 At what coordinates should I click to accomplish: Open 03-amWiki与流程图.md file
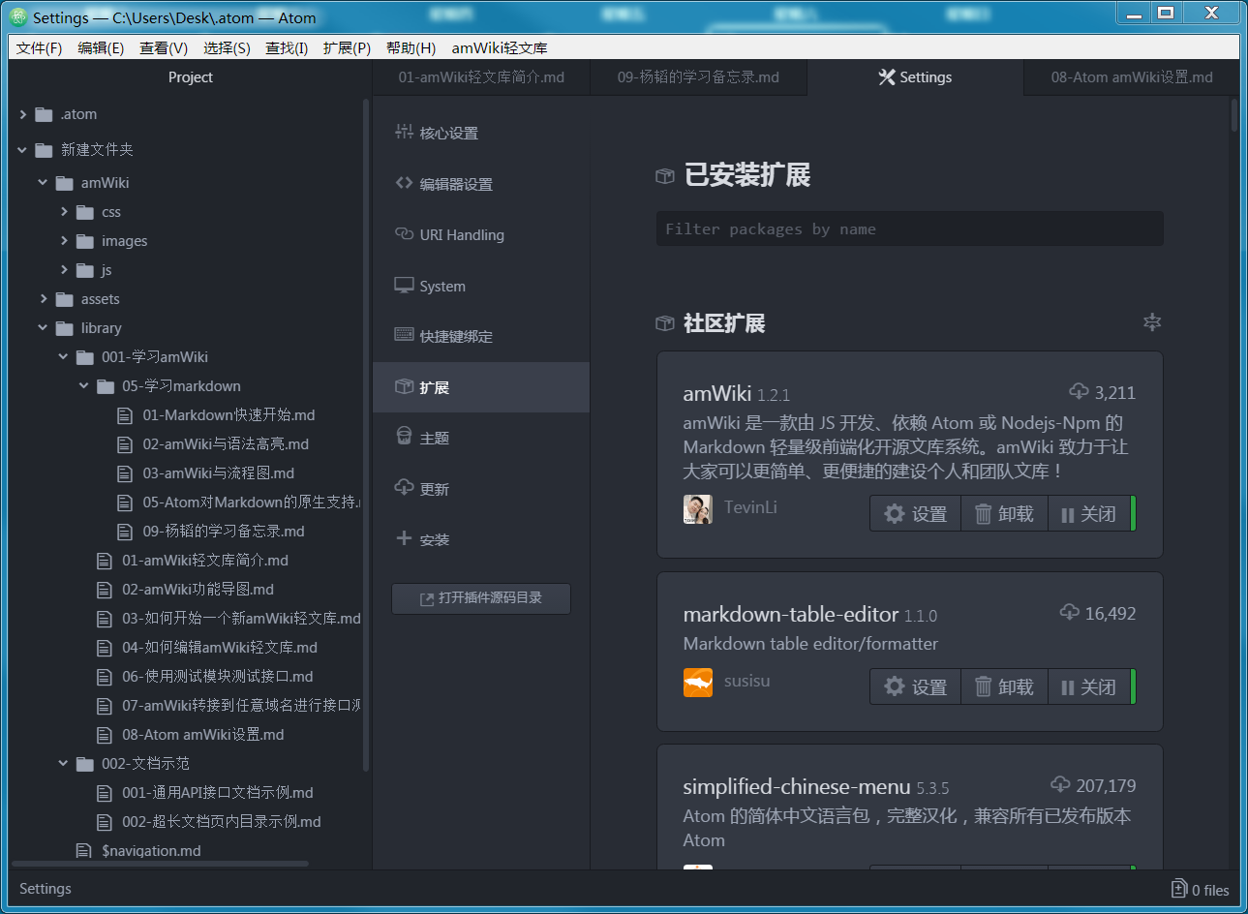click(218, 473)
